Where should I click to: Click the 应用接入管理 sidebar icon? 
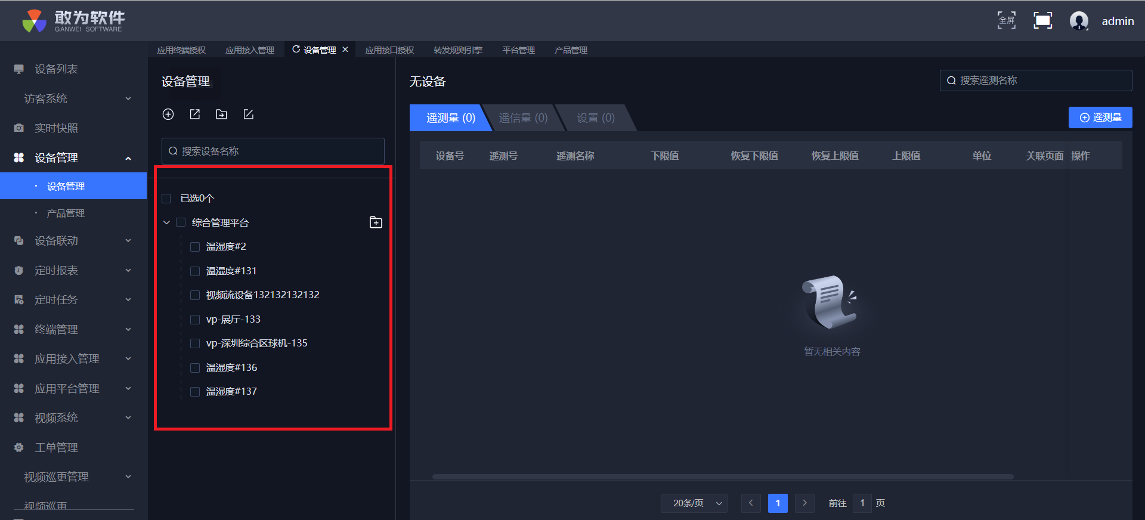click(19, 359)
